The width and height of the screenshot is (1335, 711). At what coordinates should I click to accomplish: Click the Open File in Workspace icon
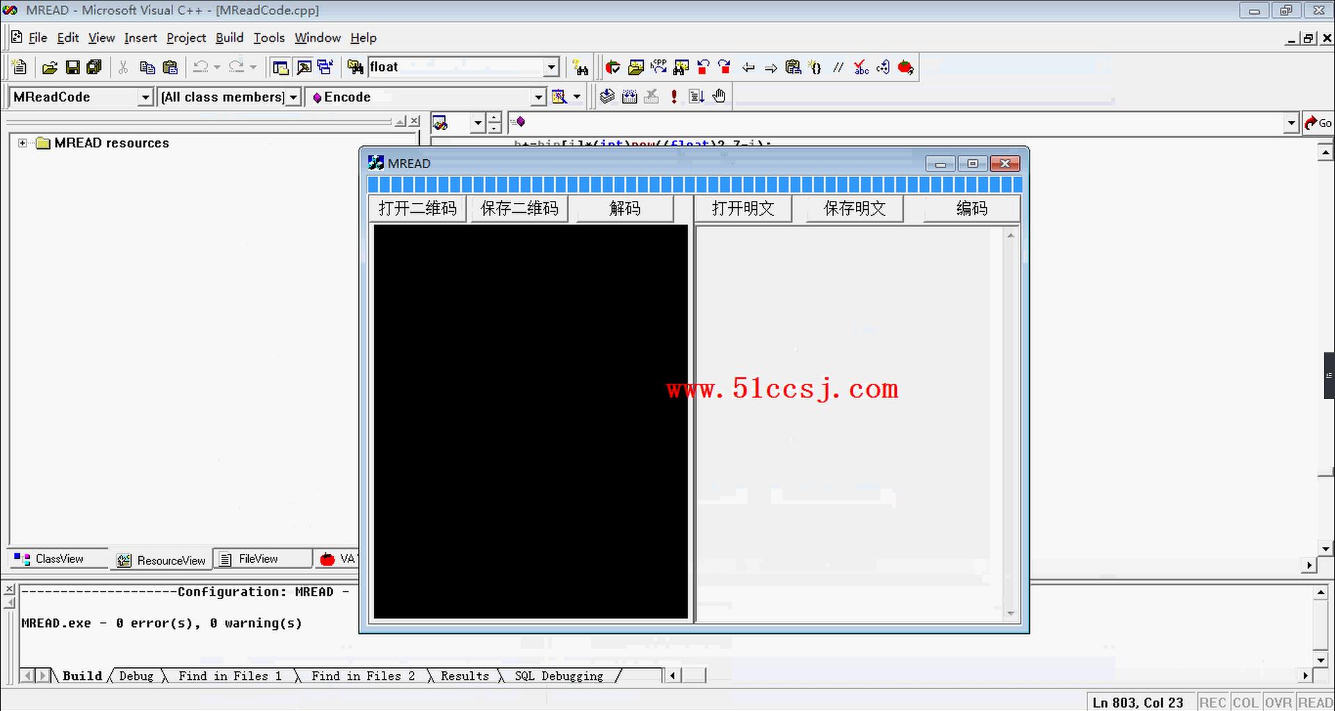coord(636,67)
